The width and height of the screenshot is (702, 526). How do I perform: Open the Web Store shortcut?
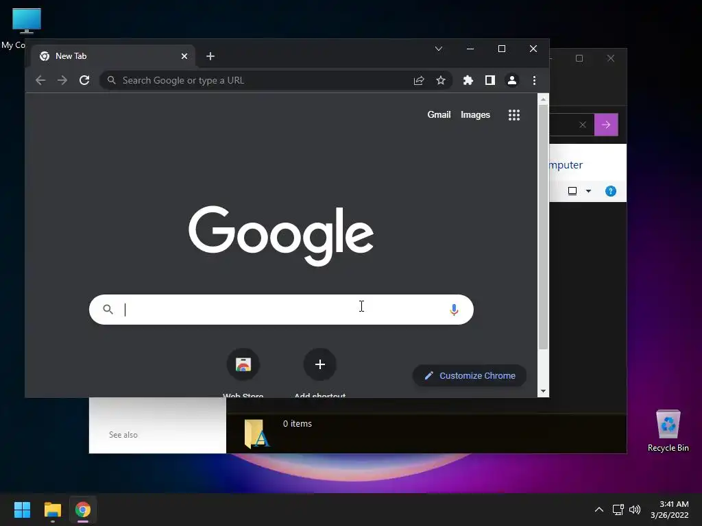243,364
